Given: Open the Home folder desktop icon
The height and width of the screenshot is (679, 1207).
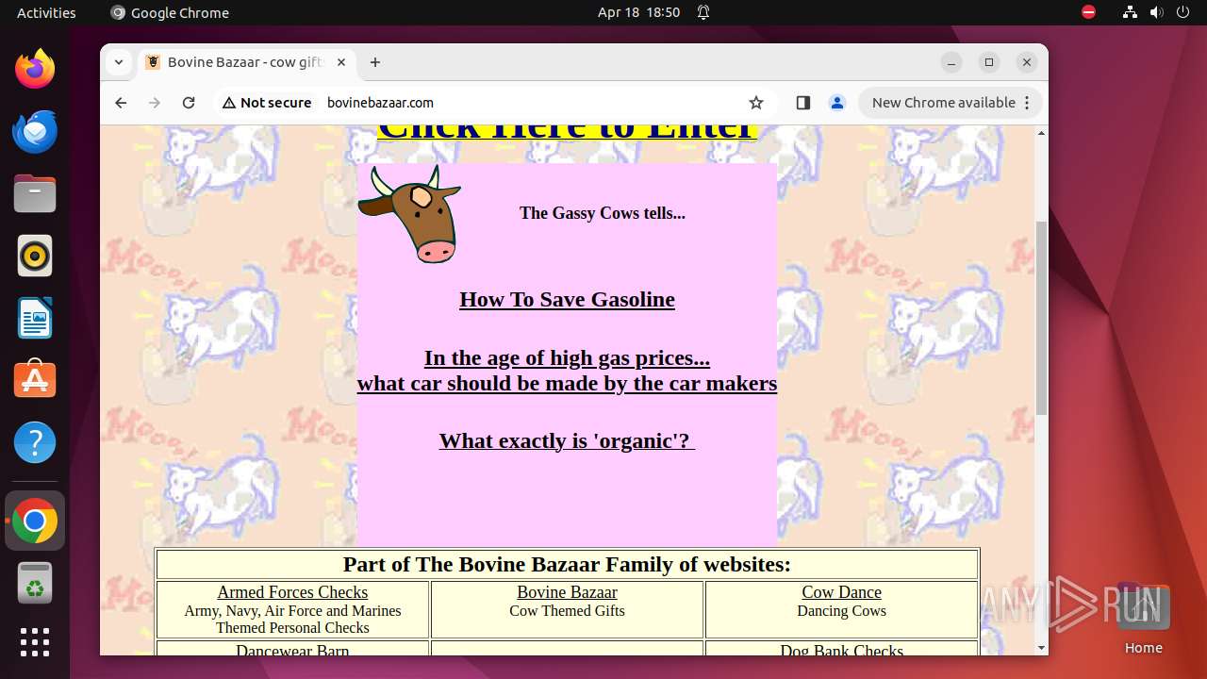Looking at the screenshot, I should (x=1143, y=618).
